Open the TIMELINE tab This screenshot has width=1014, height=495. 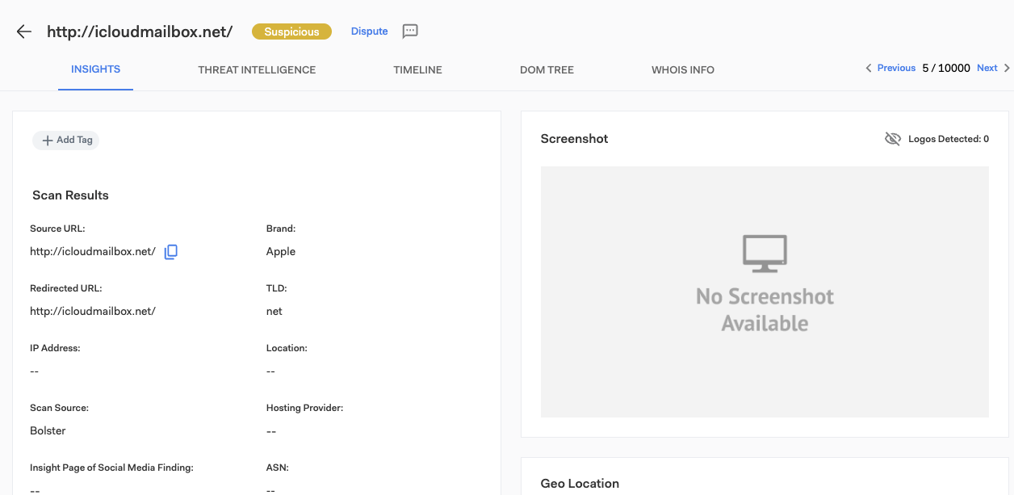point(417,70)
